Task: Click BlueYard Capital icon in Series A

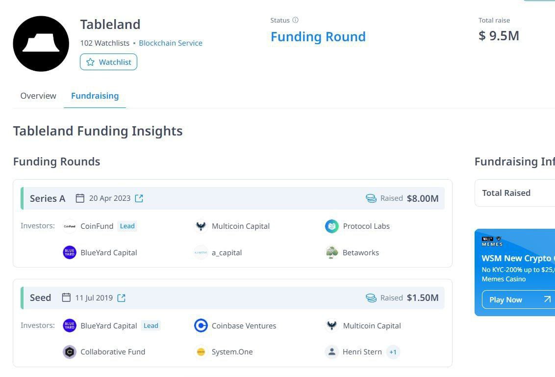Action: pyautogui.click(x=70, y=253)
